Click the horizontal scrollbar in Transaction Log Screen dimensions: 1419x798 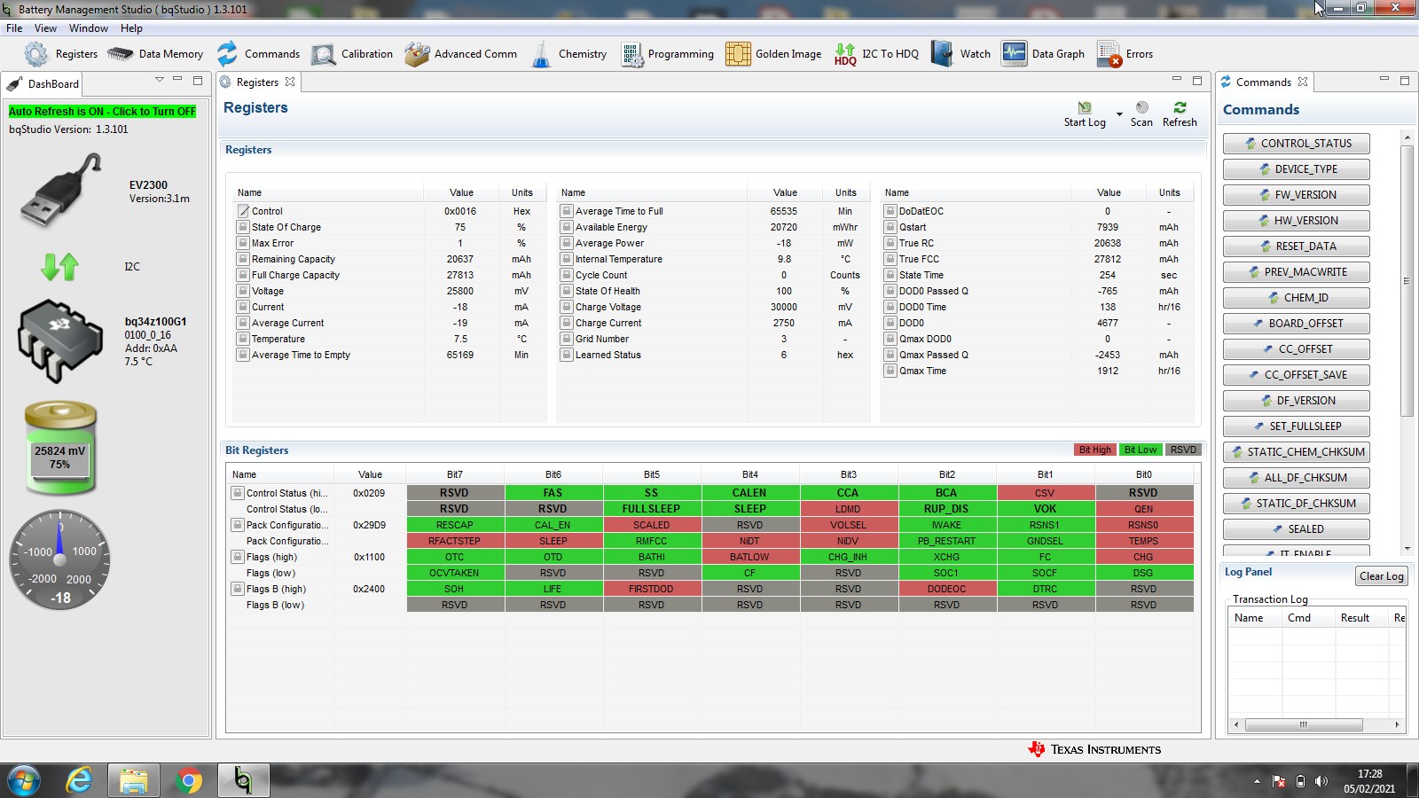tap(1304, 724)
